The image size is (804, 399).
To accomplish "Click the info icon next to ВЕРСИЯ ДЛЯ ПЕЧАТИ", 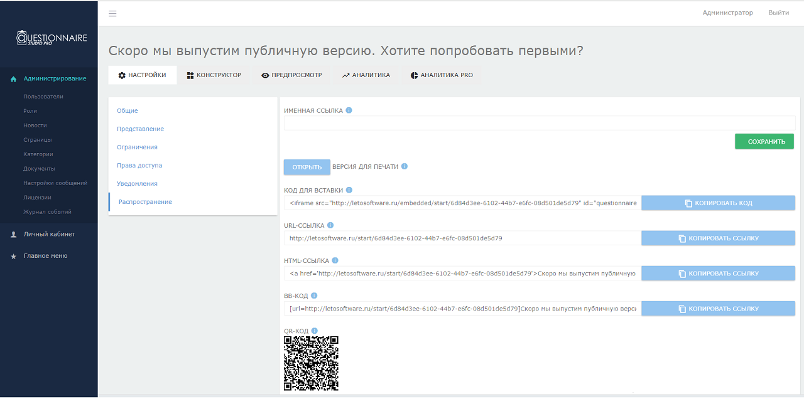I will 404,166.
